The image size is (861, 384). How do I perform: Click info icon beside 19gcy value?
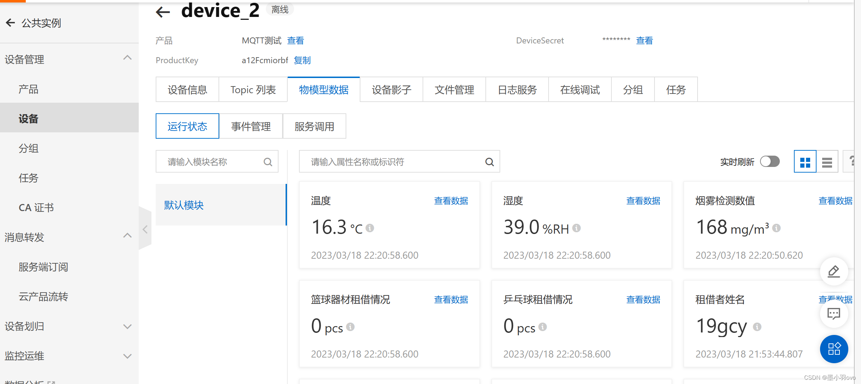tap(757, 327)
